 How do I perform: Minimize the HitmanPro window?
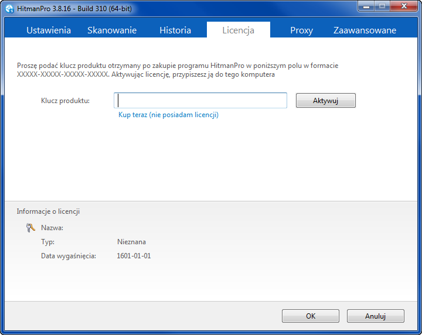point(366,6)
